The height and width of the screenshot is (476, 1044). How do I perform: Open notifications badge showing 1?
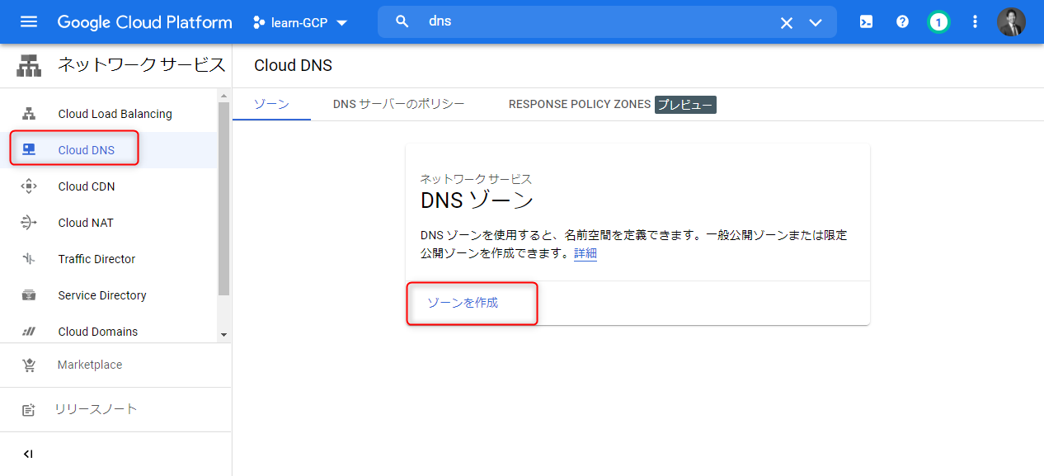pyautogui.click(x=938, y=22)
